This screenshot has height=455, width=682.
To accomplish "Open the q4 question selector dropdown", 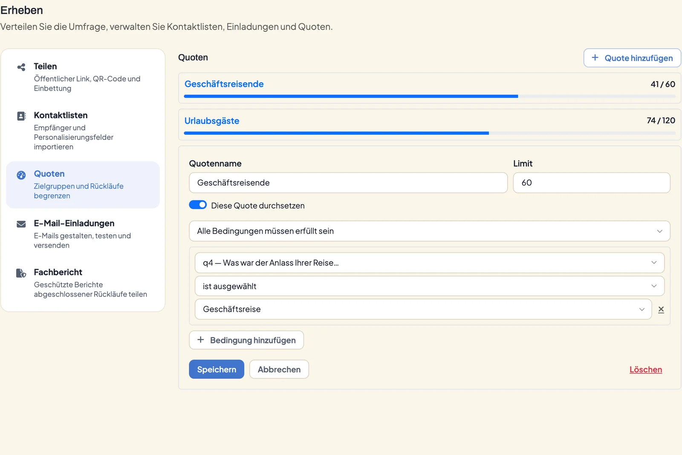I will click(x=430, y=263).
